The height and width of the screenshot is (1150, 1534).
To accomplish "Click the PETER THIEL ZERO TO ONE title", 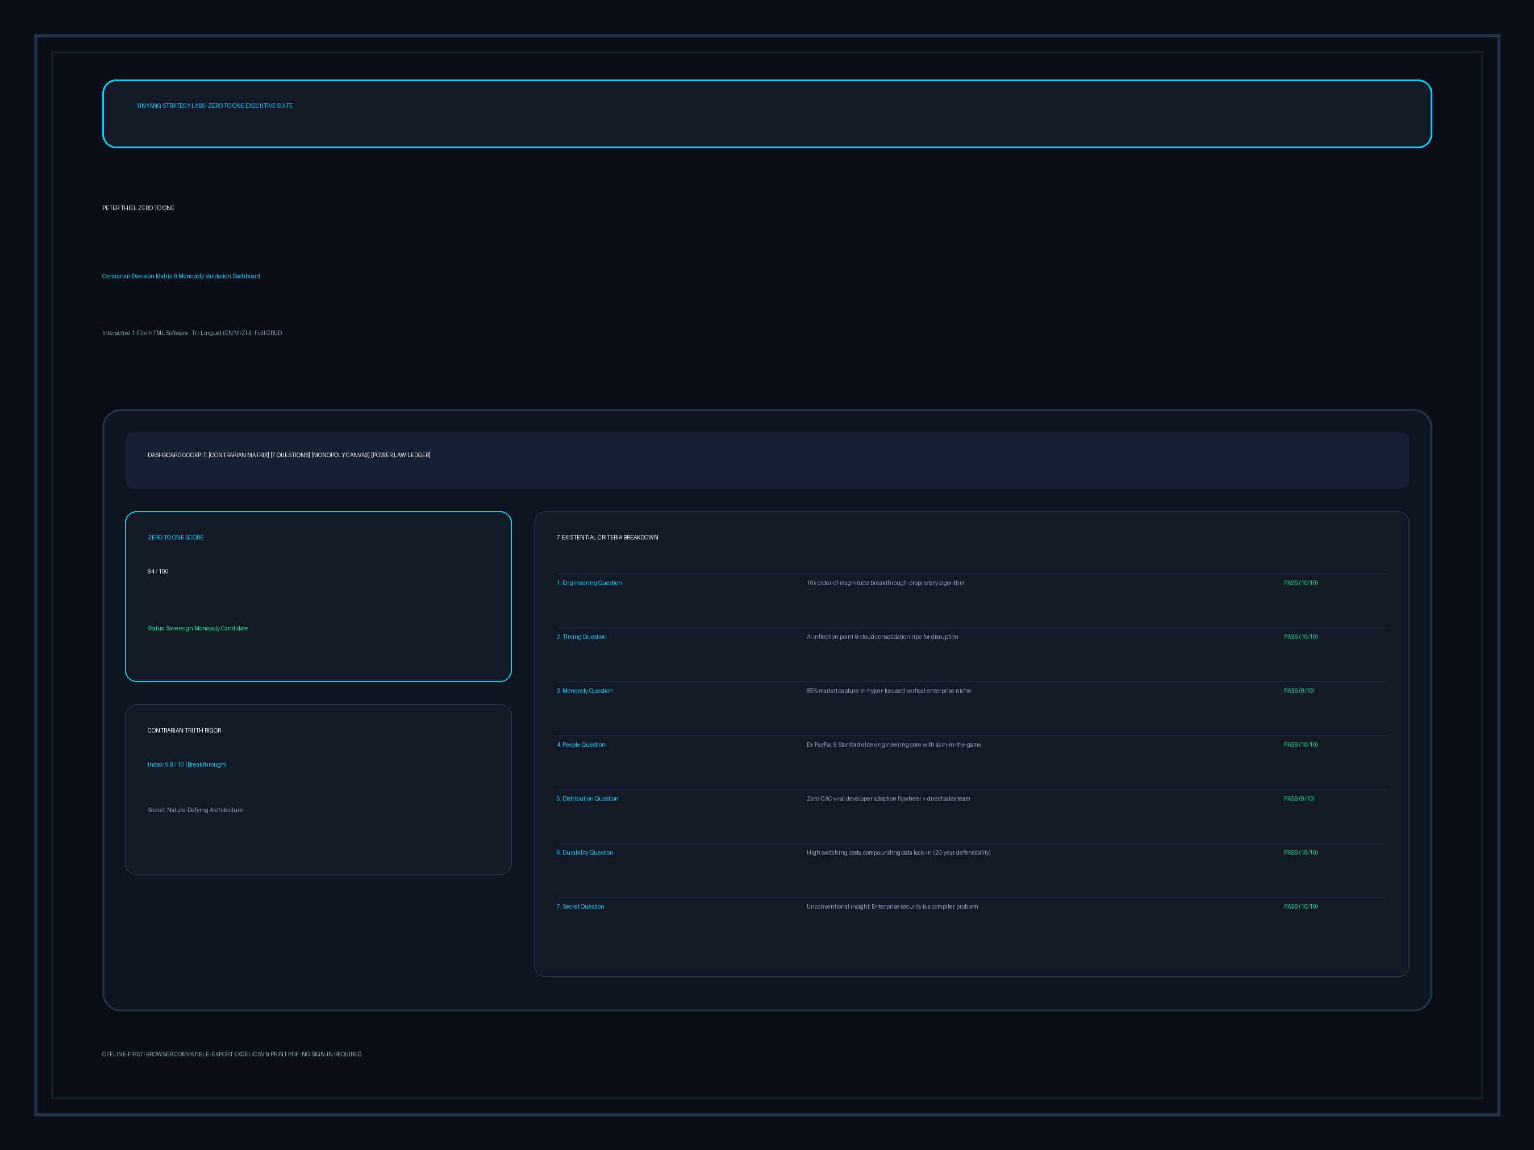I will [138, 208].
